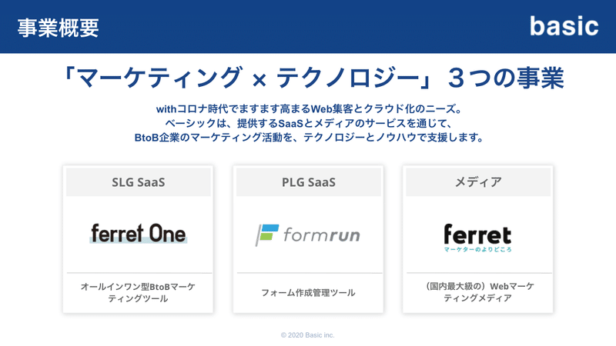This screenshot has width=616, height=346.
Task: Click the ベーシックは、提供するSaaS text line
Action: tap(309, 123)
